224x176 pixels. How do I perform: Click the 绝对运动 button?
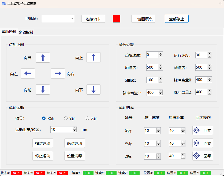74,143
